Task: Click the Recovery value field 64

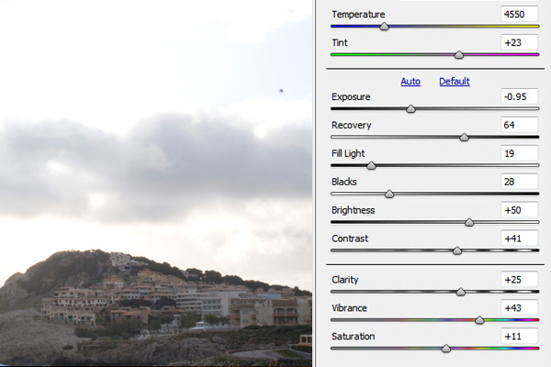Action: tap(519, 125)
